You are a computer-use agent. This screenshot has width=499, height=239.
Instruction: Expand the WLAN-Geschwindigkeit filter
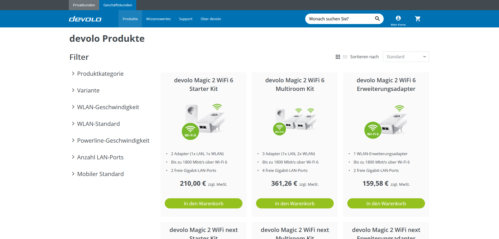(105, 107)
